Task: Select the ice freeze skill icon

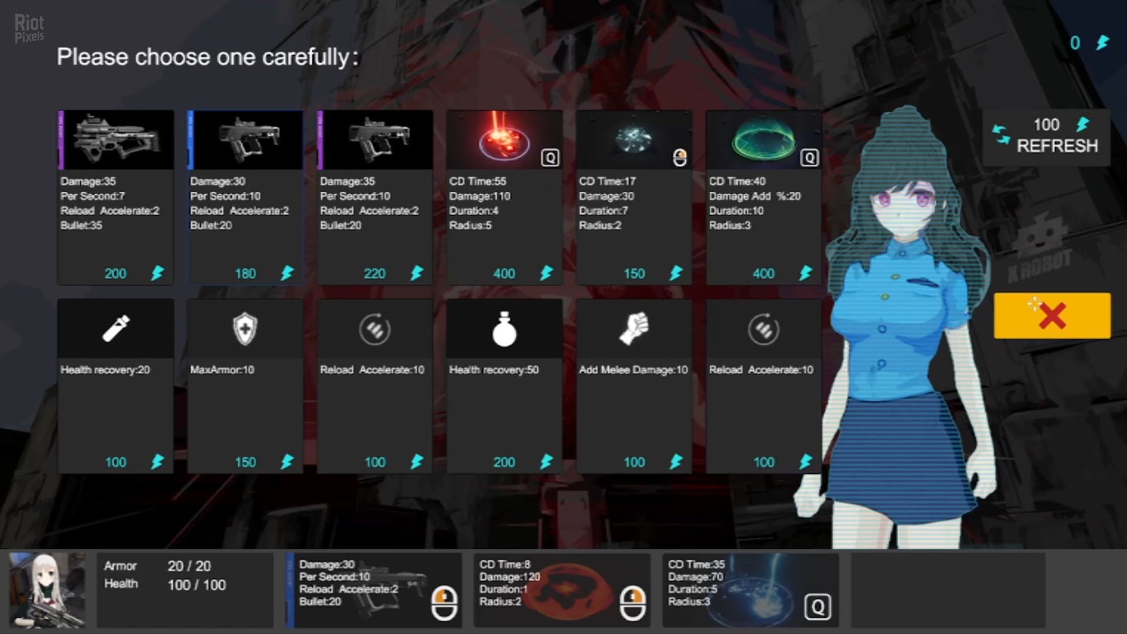Action: (x=633, y=140)
